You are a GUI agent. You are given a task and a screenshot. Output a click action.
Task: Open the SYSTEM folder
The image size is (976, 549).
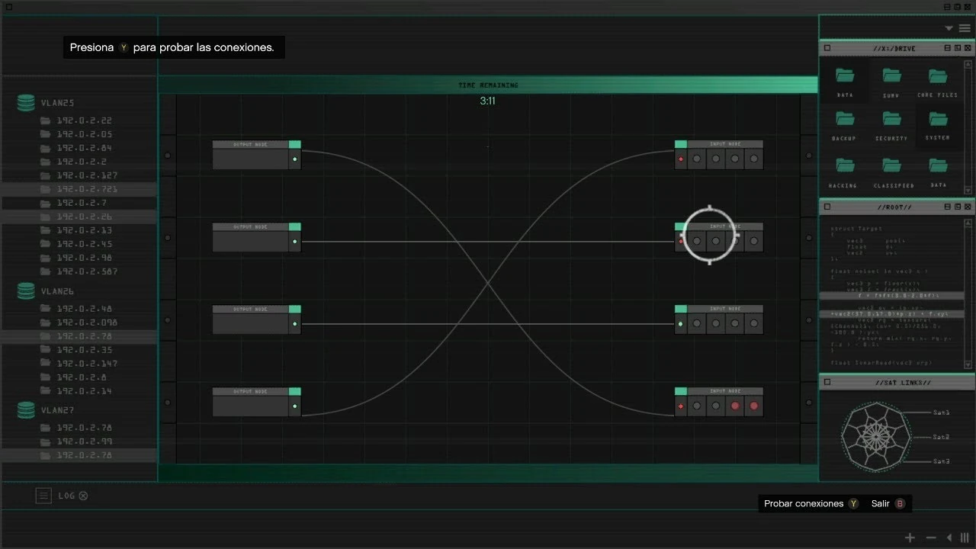pyautogui.click(x=938, y=119)
